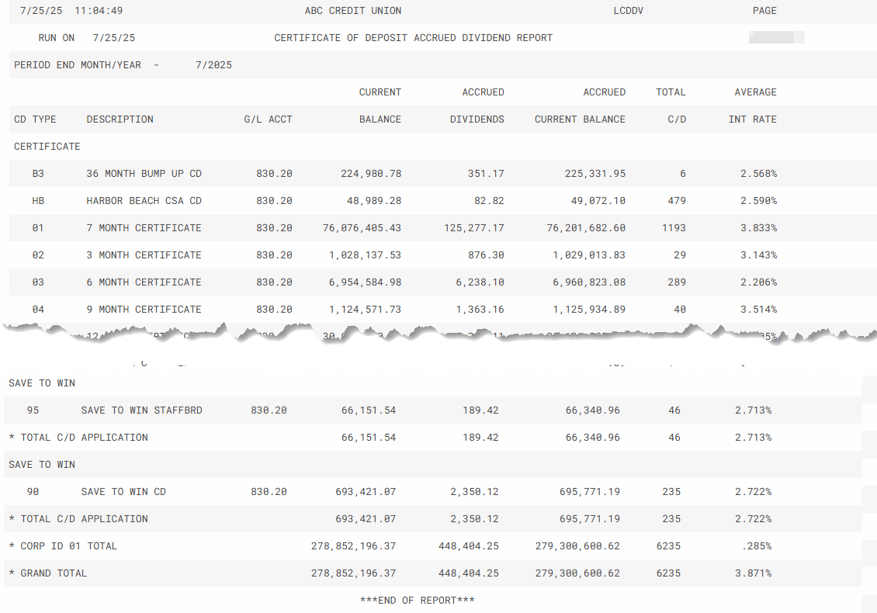Select the 36 MONTH BUMP UP CD description

click(x=144, y=174)
